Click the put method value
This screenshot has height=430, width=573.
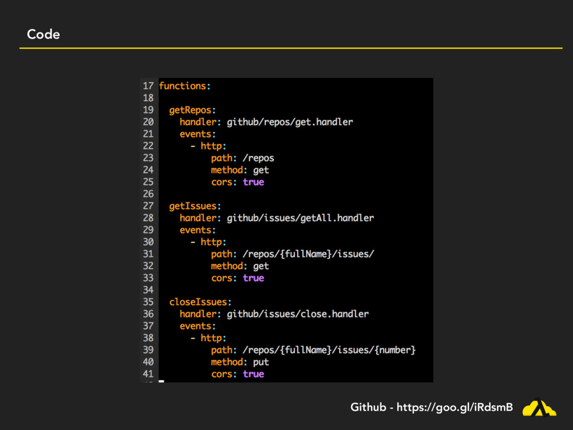point(261,362)
